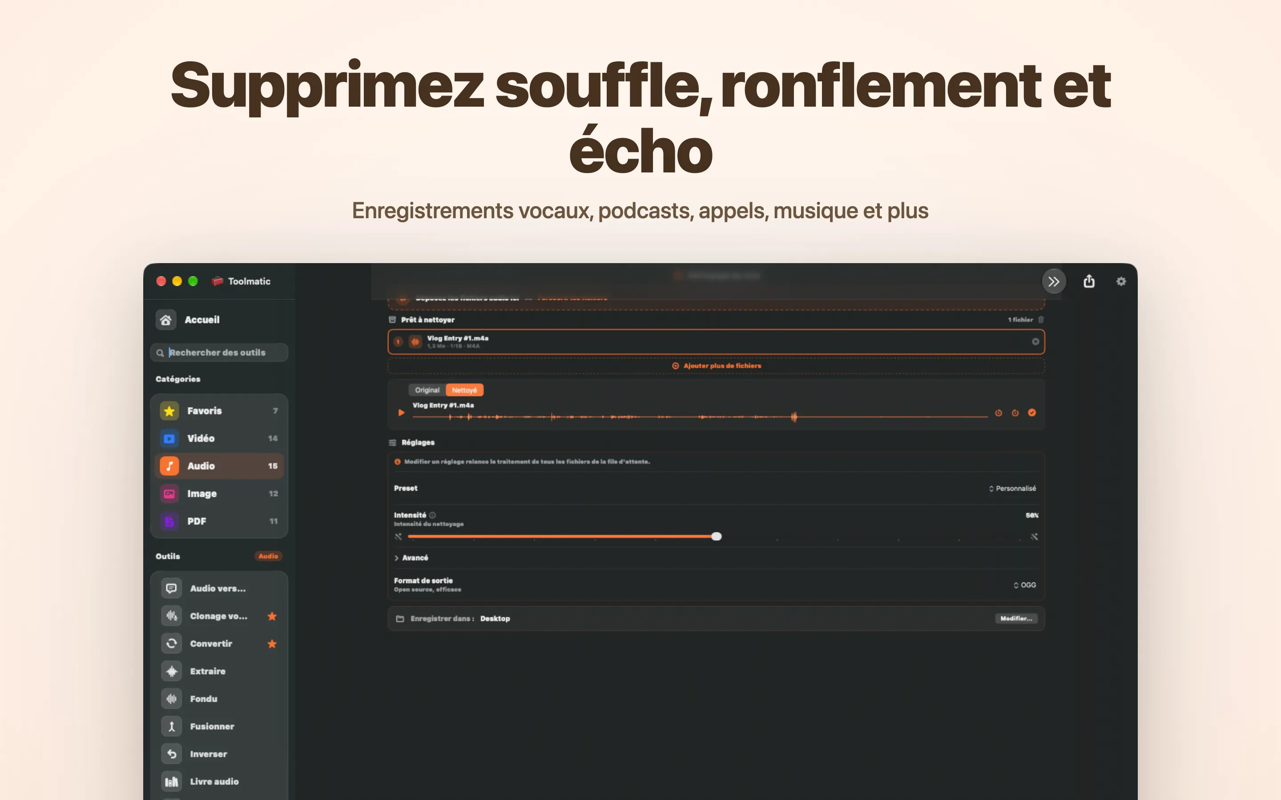Image resolution: width=1281 pixels, height=800 pixels.
Task: Click the Toolmatic toolbox app icon
Action: [x=217, y=281]
